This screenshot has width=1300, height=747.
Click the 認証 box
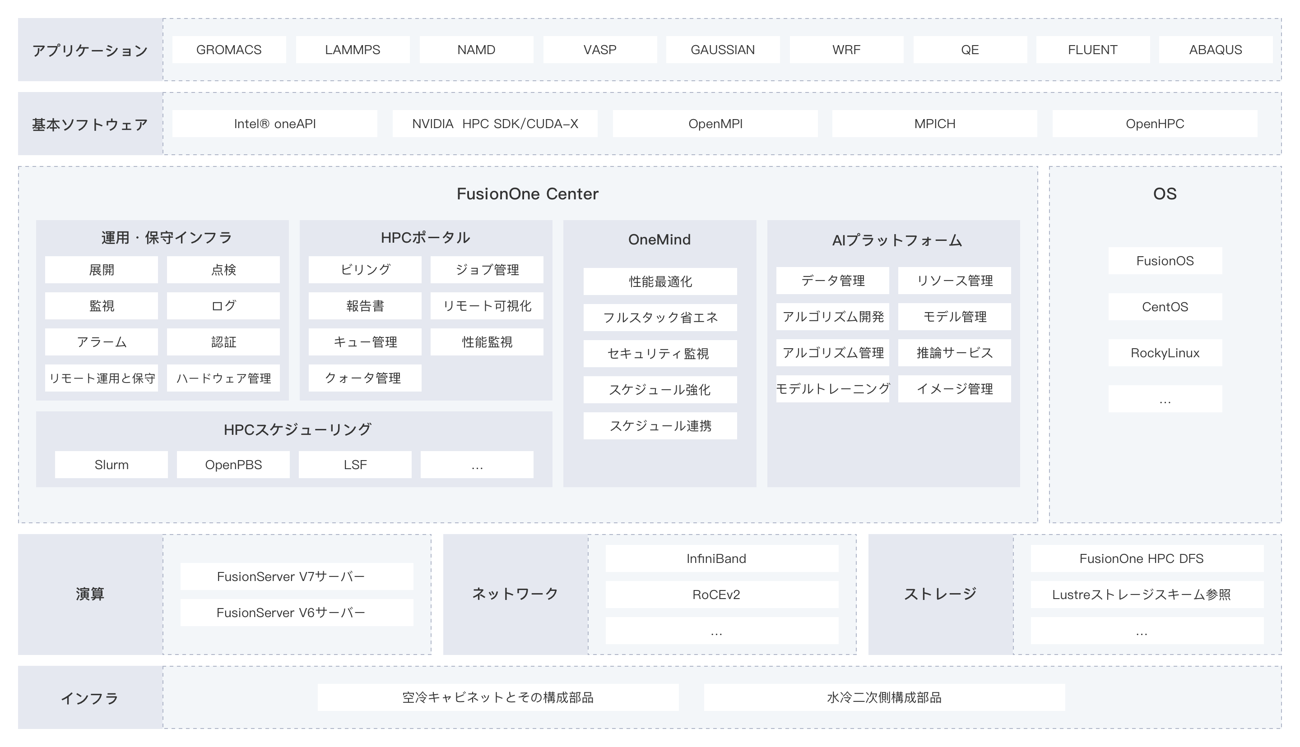[x=223, y=341]
